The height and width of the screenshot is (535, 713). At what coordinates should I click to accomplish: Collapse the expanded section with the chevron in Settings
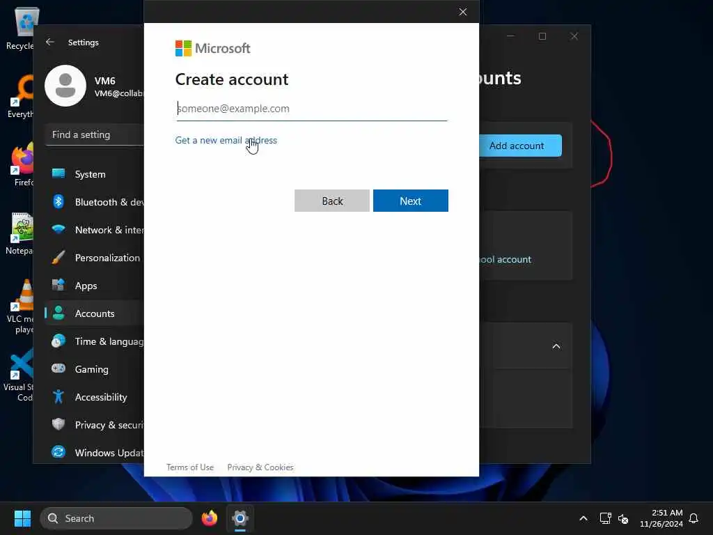(556, 347)
